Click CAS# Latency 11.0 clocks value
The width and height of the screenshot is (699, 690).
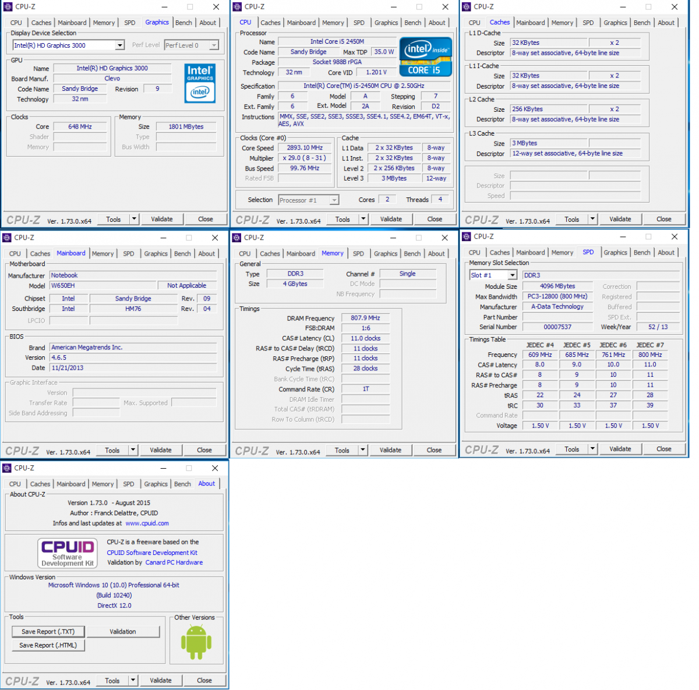pyautogui.click(x=365, y=339)
